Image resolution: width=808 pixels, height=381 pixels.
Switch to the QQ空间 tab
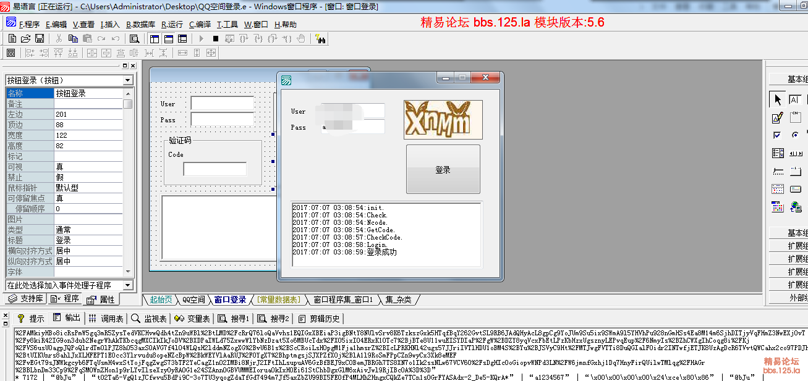pyautogui.click(x=192, y=300)
